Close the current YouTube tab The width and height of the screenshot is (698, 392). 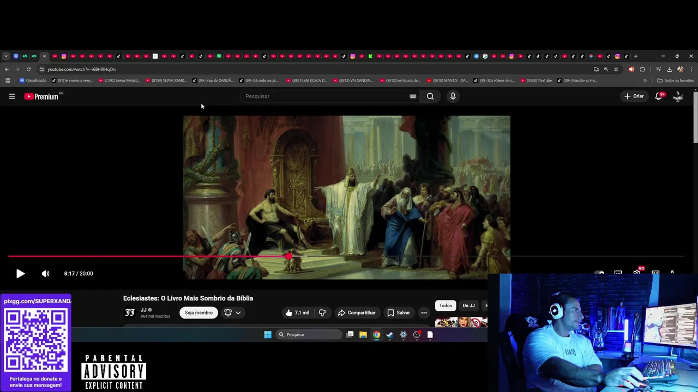(x=44, y=56)
